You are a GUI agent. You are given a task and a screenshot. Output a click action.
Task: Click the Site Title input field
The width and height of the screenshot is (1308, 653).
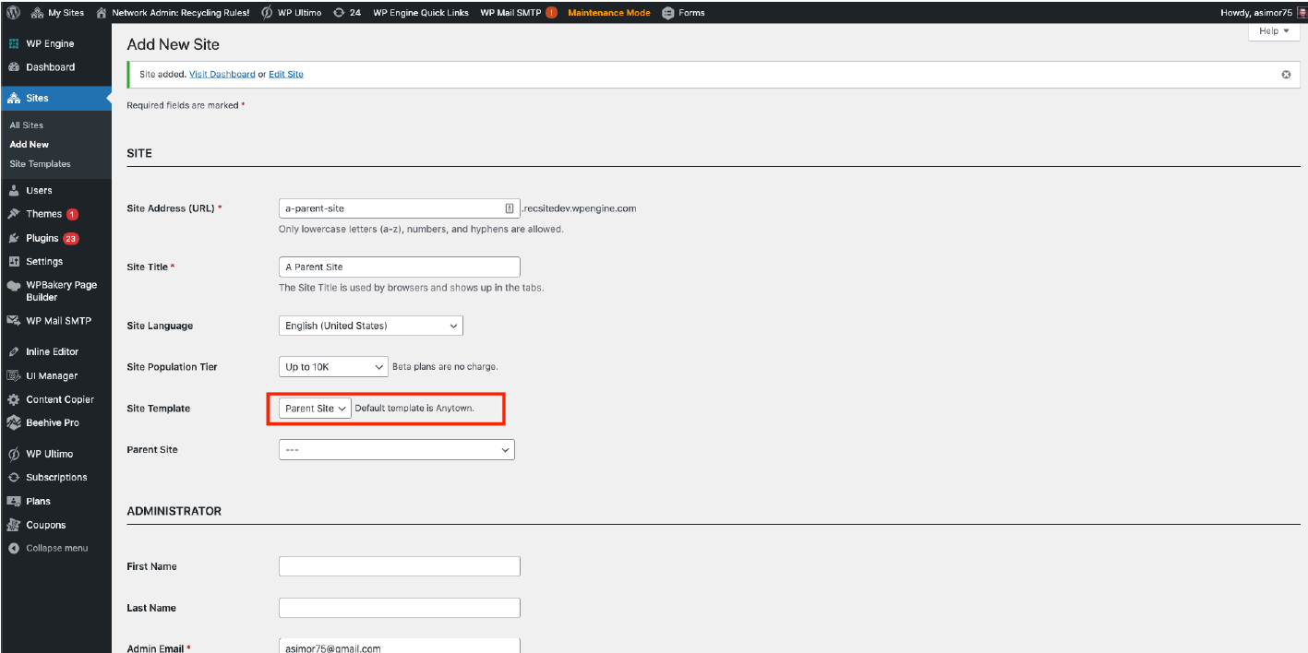click(399, 267)
